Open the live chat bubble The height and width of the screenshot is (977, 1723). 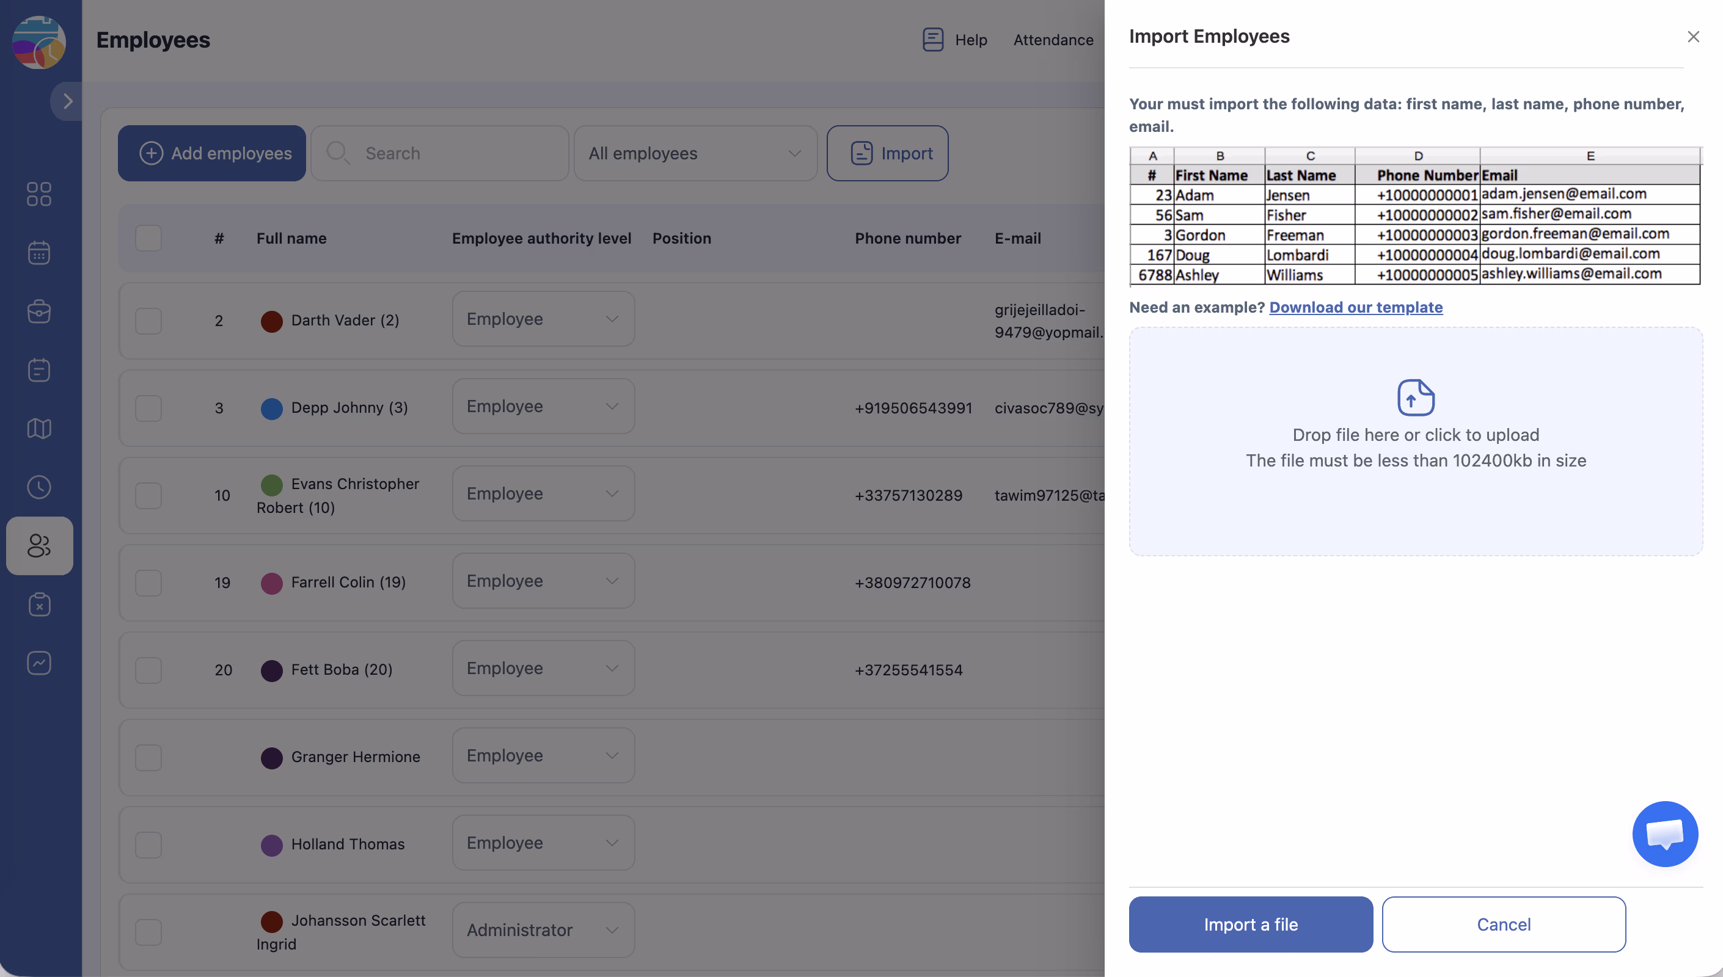pyautogui.click(x=1664, y=834)
